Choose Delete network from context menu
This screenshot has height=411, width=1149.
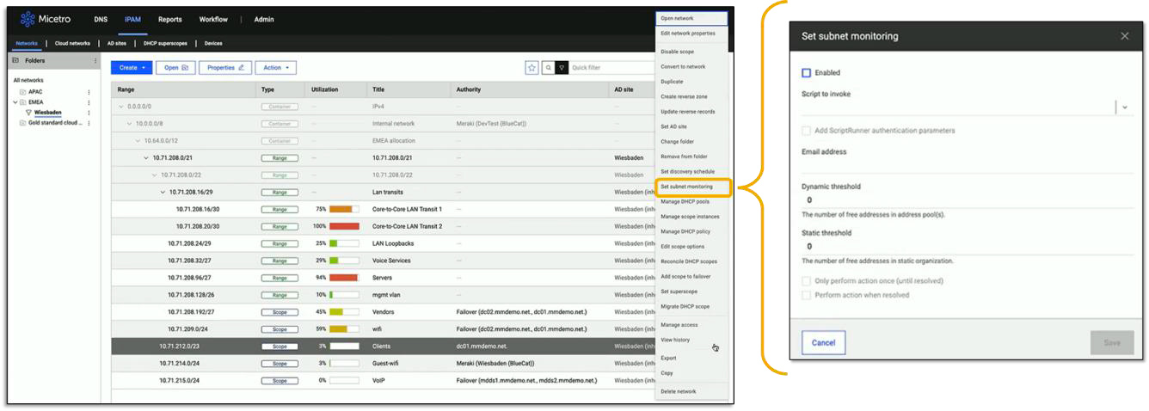pos(691,391)
